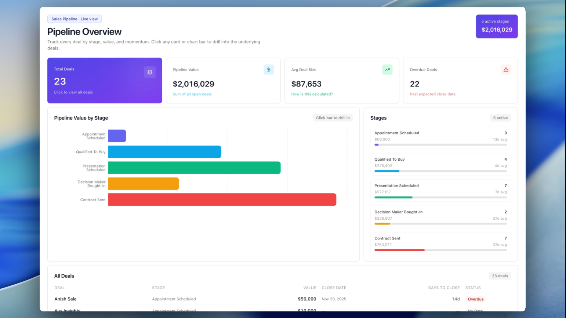Click the 'Overdue' status badge for Anish Sale
Viewport: 566px width, 318px height.
pyautogui.click(x=476, y=299)
